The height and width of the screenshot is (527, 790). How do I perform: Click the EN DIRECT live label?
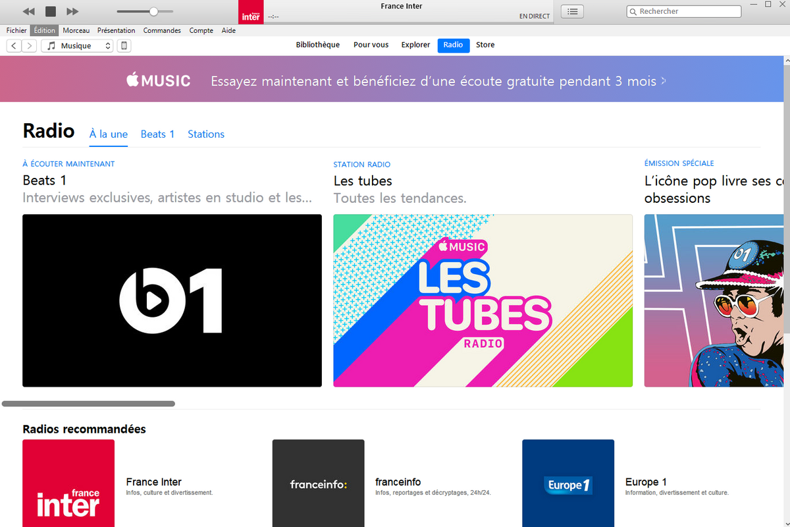[x=535, y=16]
